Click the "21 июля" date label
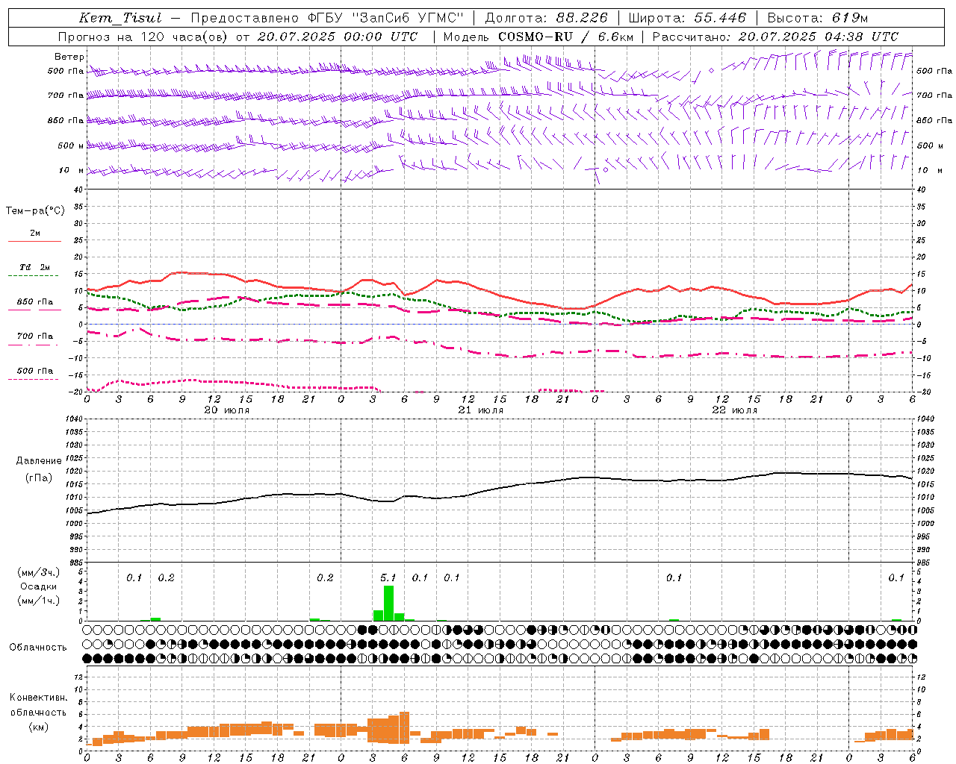The height and width of the screenshot is (764, 956). (x=481, y=410)
